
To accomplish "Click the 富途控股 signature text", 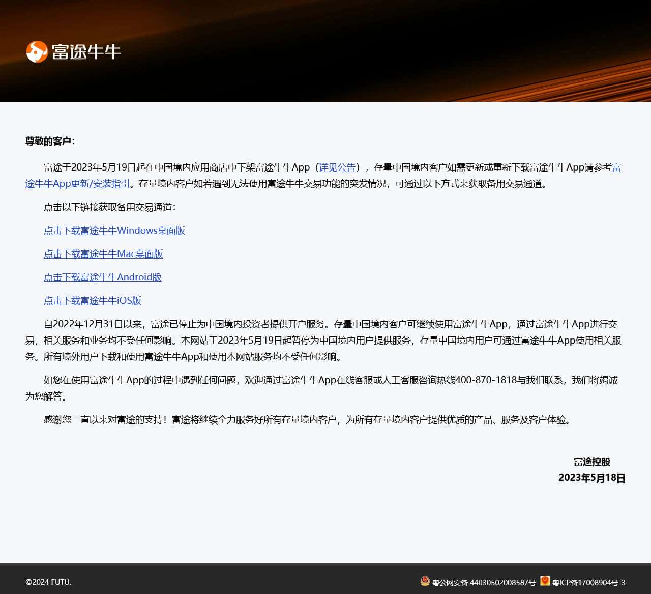I will [x=591, y=462].
